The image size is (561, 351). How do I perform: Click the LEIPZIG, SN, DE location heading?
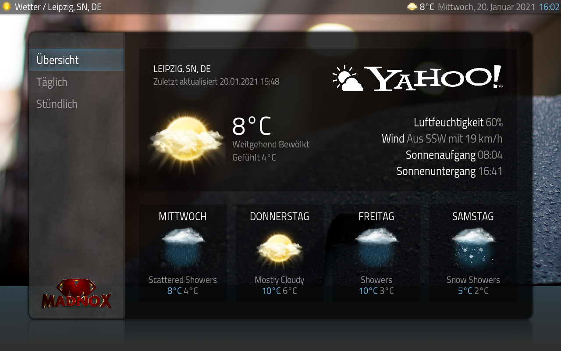coord(182,69)
